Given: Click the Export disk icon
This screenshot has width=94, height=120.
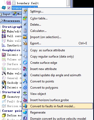Looking at the screenshot, I should pos(25,43).
